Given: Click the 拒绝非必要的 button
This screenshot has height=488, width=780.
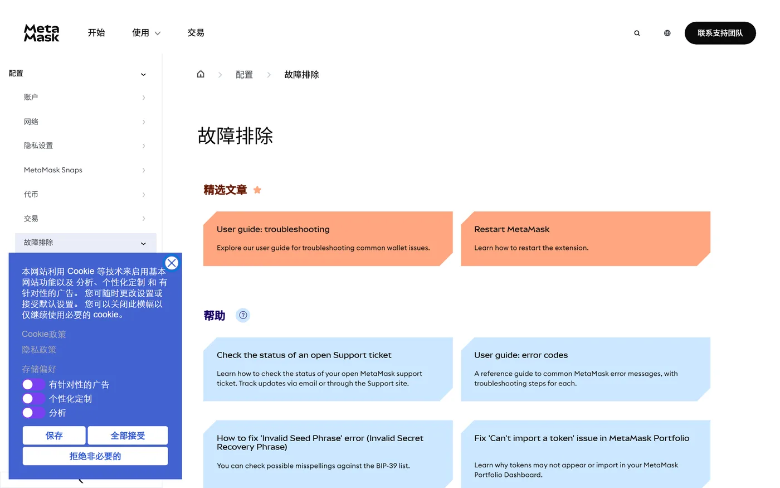Looking at the screenshot, I should (95, 456).
